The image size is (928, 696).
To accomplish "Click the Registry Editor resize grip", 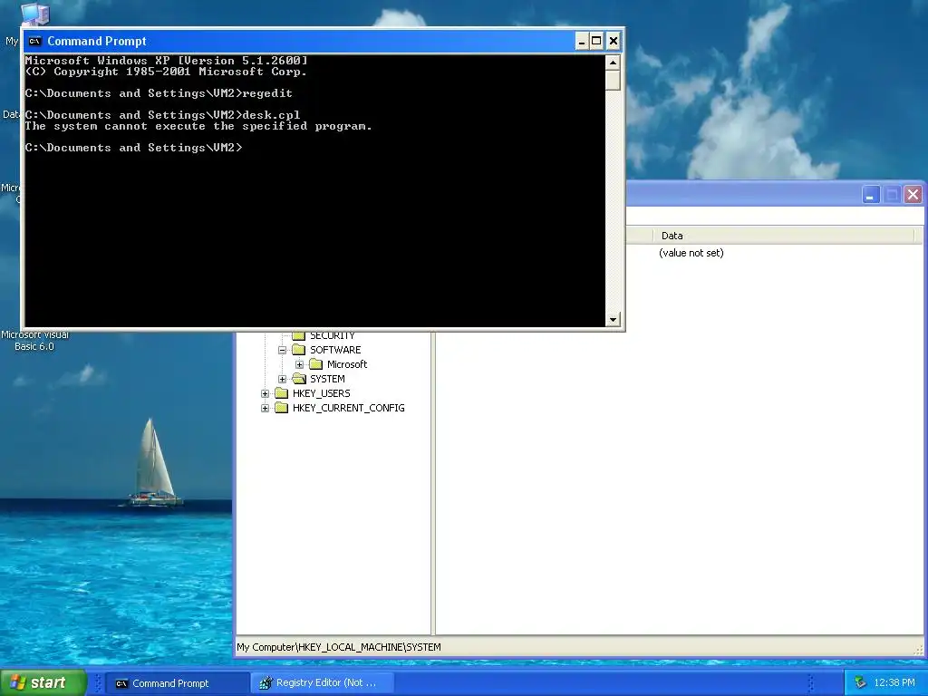I will coord(919,650).
